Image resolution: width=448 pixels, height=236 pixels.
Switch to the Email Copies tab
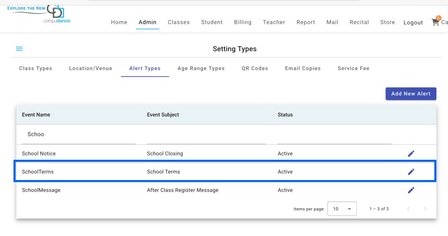click(302, 68)
